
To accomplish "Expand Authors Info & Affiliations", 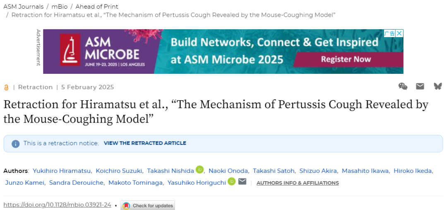I will pyautogui.click(x=298, y=183).
